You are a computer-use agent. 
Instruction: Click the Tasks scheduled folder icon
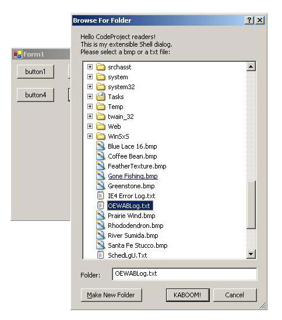pyautogui.click(x=101, y=97)
